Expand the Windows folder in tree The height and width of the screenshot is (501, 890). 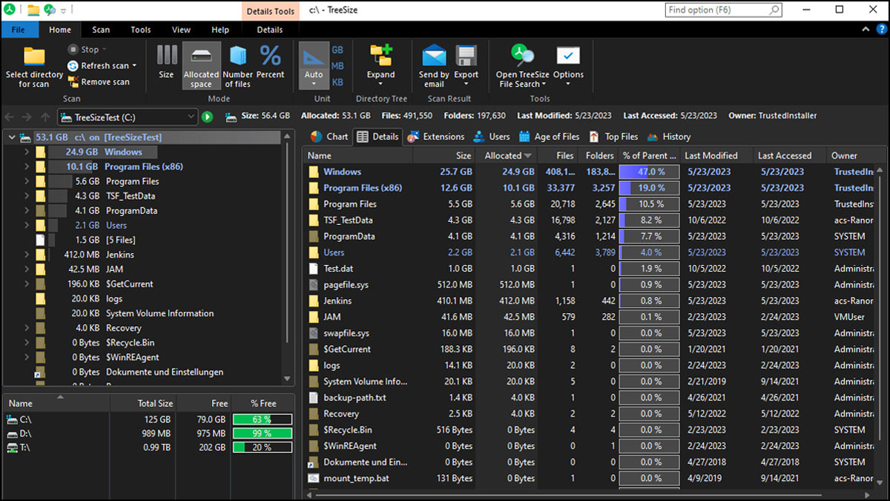click(27, 152)
